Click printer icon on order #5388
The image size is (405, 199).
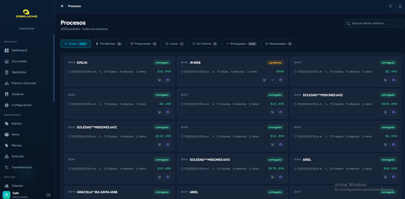[x=168, y=112]
